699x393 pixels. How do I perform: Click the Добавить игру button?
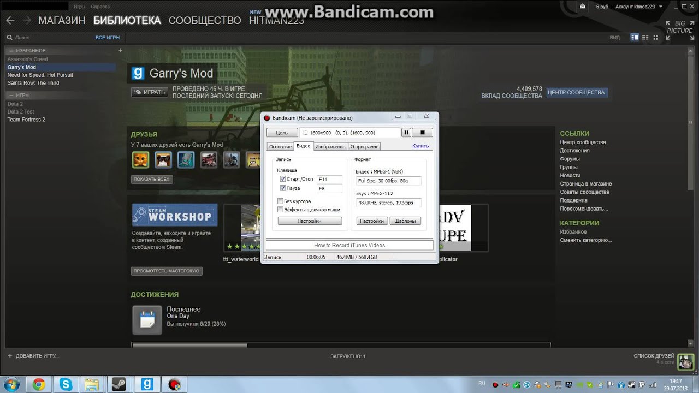pos(33,356)
